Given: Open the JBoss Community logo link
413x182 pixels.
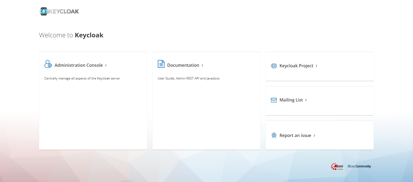Looking at the screenshot, I should (359, 166).
